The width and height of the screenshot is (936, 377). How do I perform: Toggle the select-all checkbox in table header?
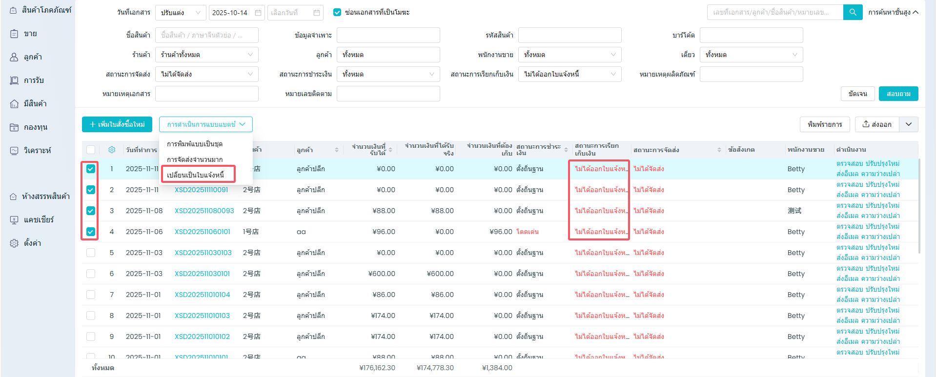[x=91, y=150]
